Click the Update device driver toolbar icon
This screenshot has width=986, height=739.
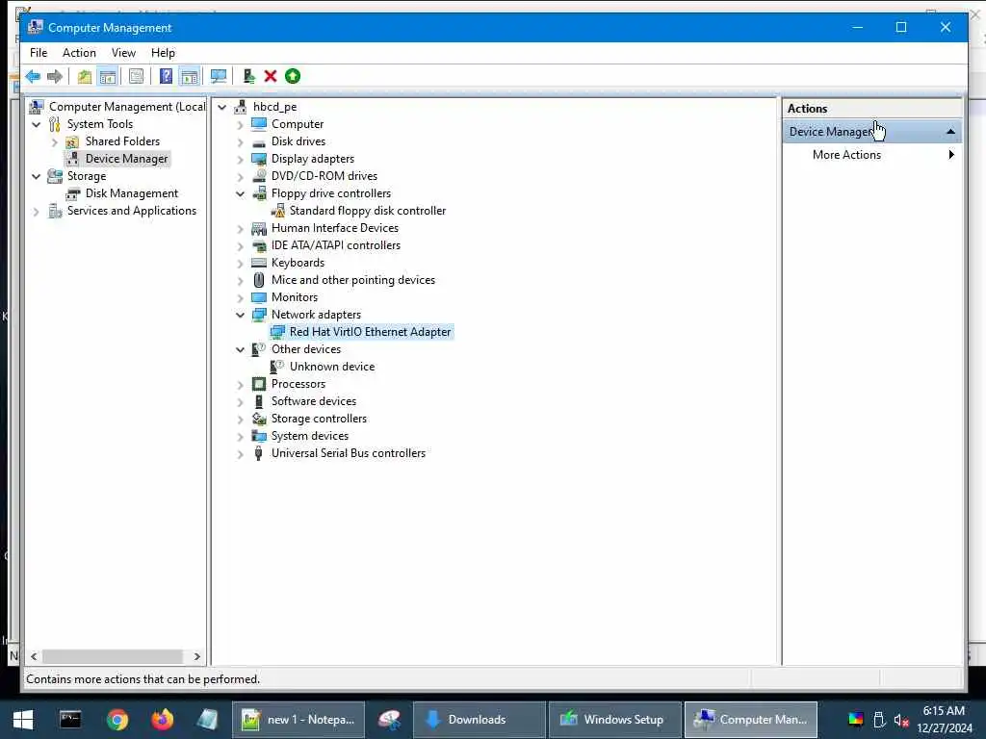249,77
